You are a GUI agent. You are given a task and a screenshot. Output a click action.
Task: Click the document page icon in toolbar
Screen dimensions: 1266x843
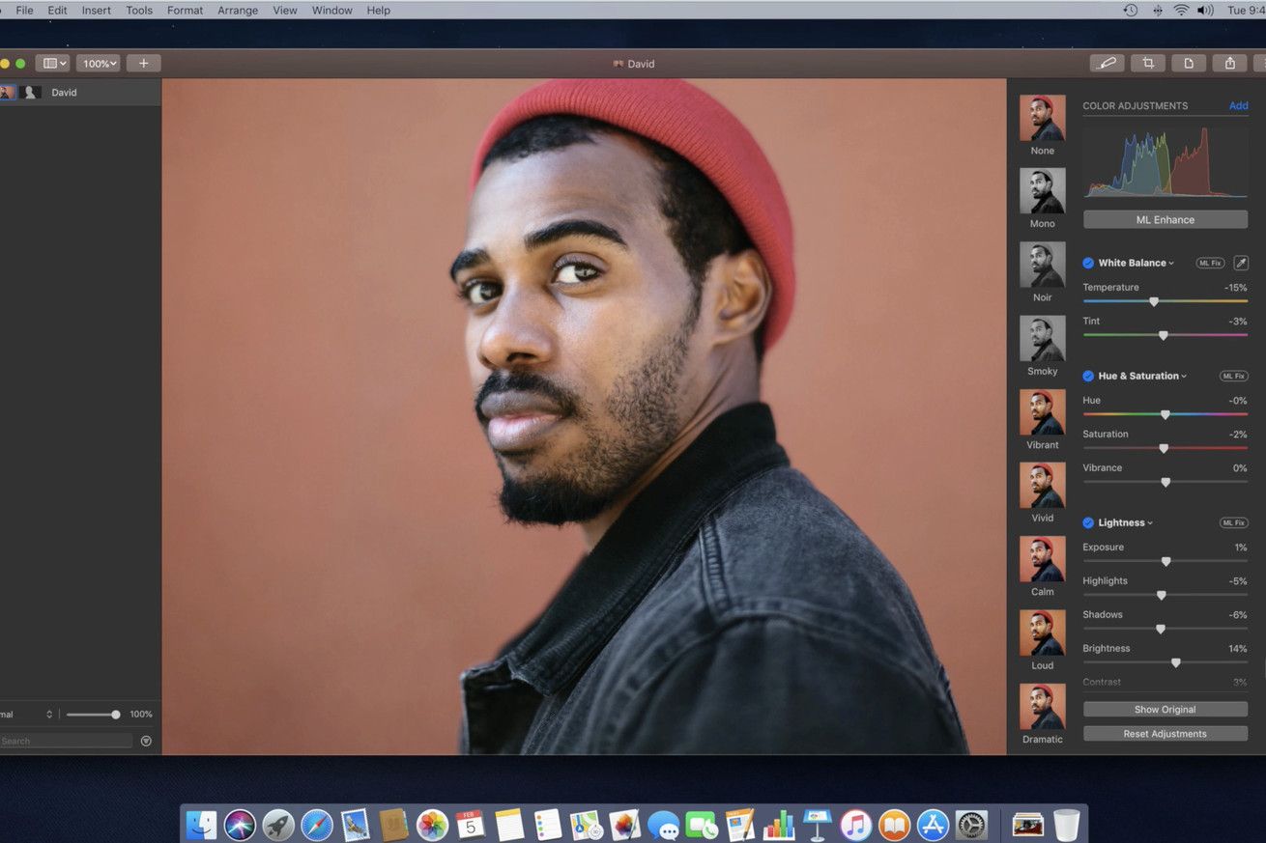click(1189, 63)
